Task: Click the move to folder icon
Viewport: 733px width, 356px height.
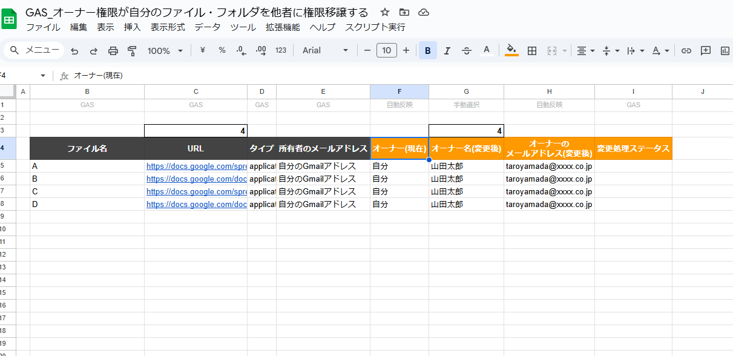Action: 404,12
